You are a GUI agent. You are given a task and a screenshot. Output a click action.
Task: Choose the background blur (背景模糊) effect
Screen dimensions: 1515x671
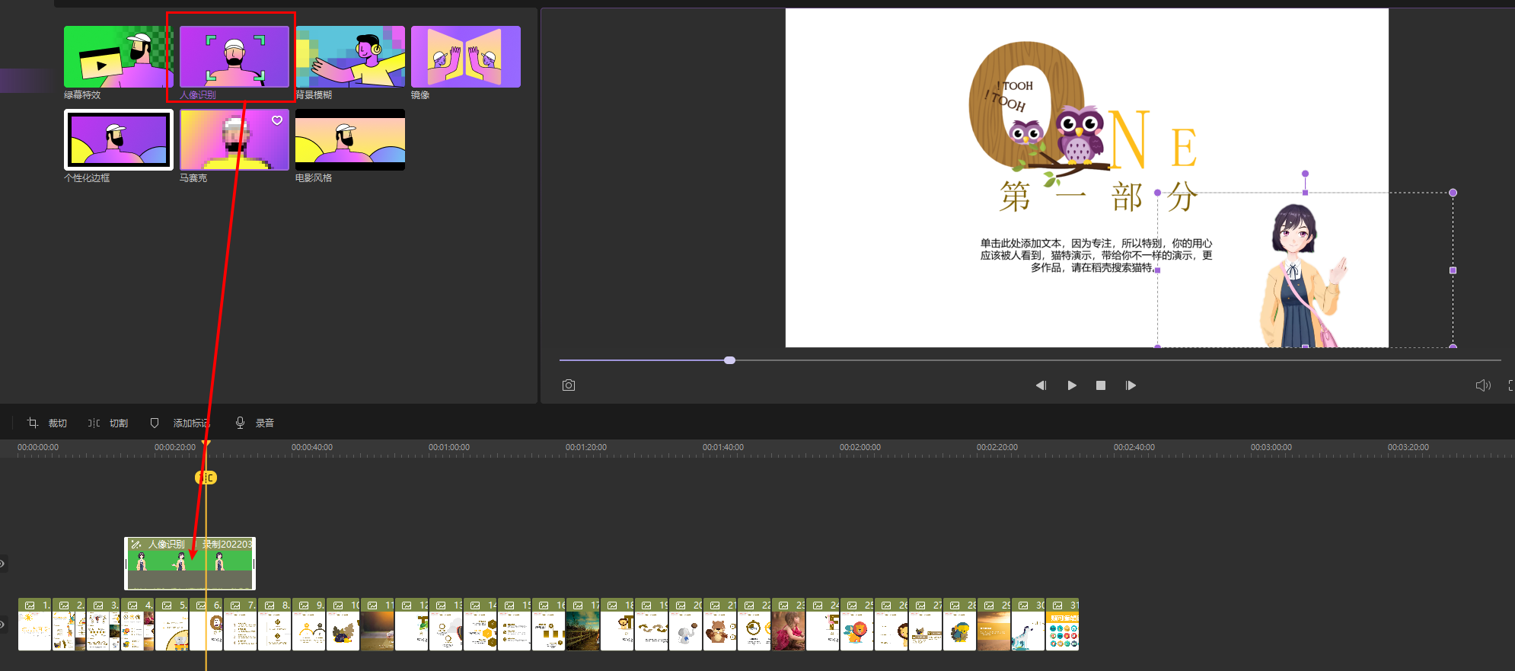coord(349,57)
